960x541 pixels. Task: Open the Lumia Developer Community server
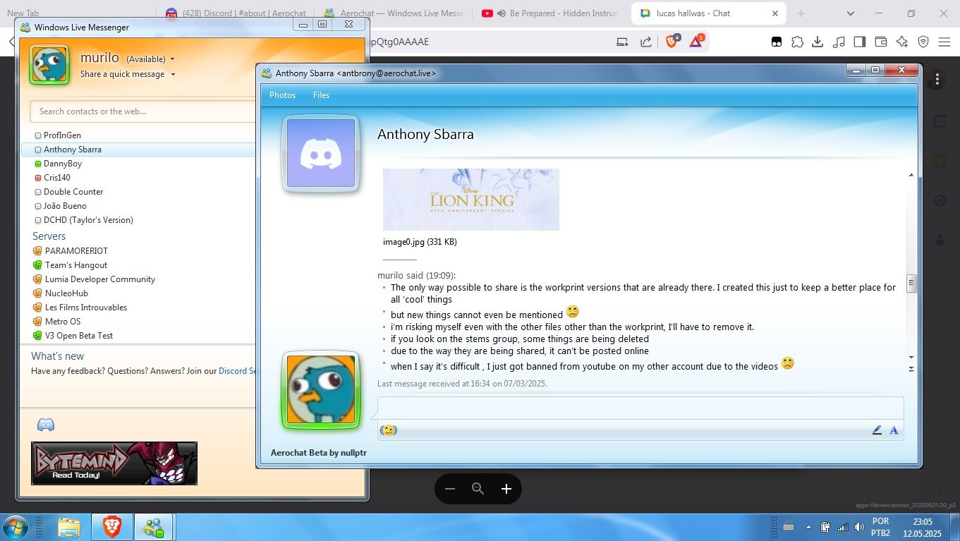pyautogui.click(x=100, y=279)
